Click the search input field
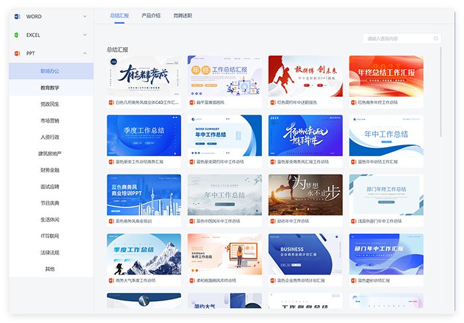Screen dimensions: 464x323 [x=396, y=38]
